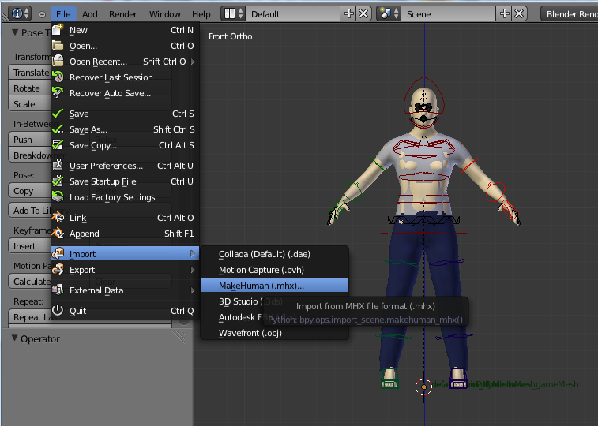The image size is (598, 426).
Task: Click the Open folder icon
Action: coord(58,46)
